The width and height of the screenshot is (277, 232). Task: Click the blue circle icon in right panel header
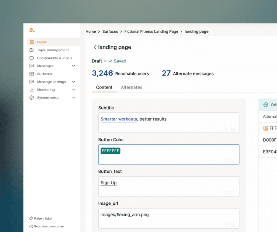click(266, 105)
